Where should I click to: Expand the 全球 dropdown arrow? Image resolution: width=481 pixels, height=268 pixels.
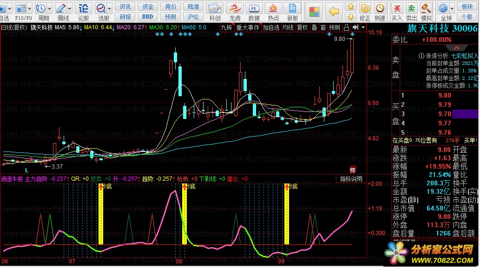(x=452, y=8)
